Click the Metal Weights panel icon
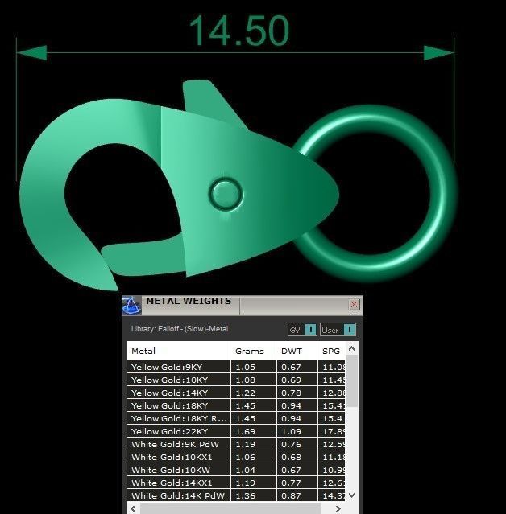 (131, 306)
